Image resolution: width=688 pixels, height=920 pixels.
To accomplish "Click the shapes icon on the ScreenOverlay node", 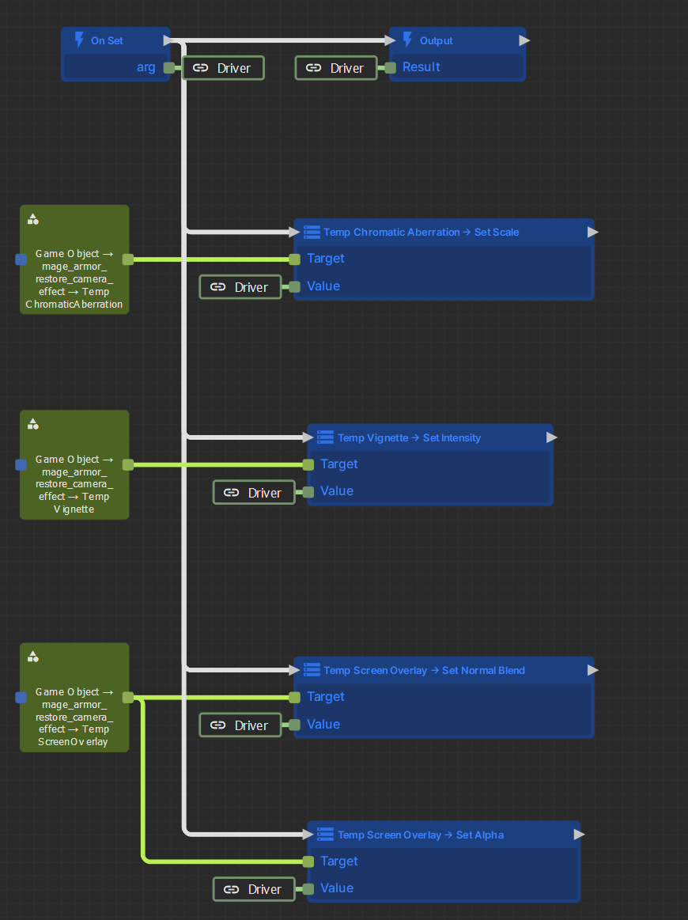I will click(33, 657).
